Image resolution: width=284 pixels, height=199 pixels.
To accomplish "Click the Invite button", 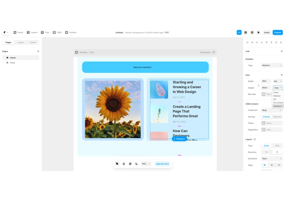I will [267, 32].
